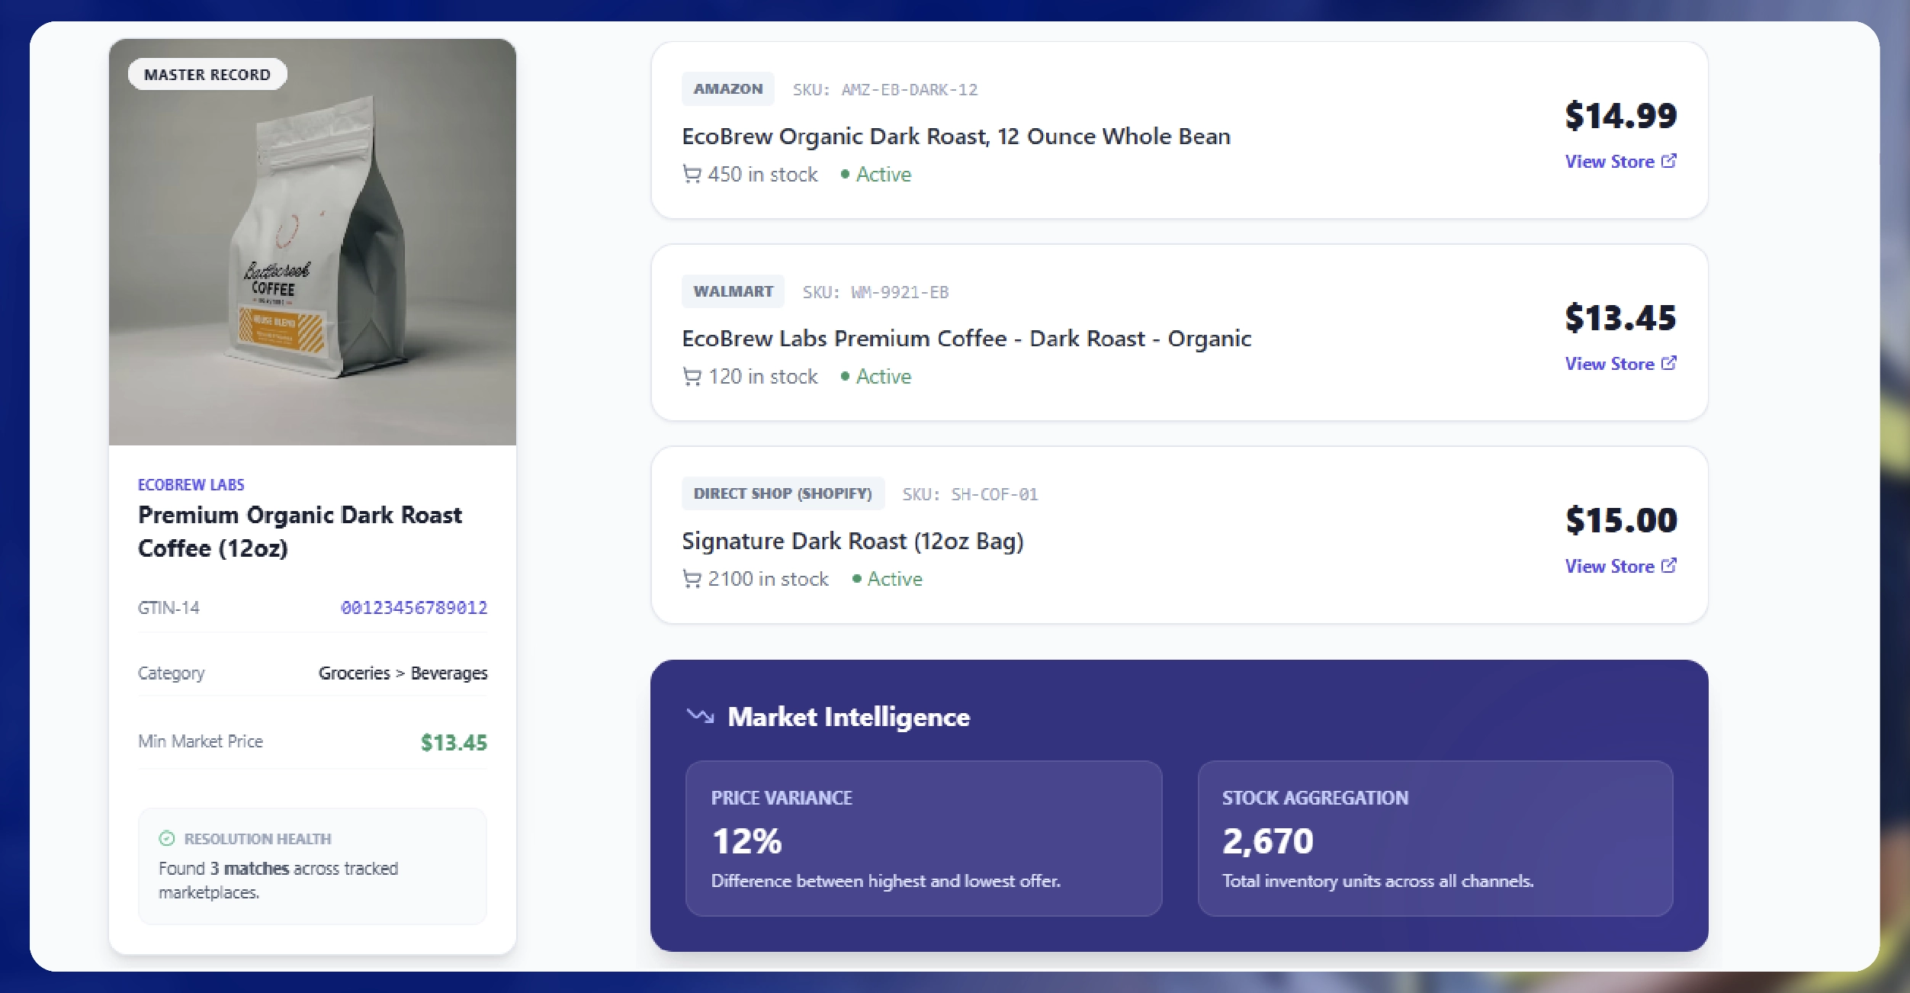Viewport: 1910px width, 993px height.
Task: Click the Resolution Health checkmark icon
Action: point(167,839)
